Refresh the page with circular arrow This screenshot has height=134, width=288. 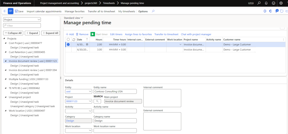(282, 11)
